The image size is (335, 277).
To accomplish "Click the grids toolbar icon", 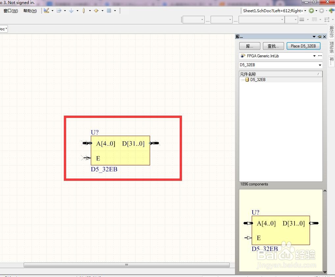I will tap(109, 11).
